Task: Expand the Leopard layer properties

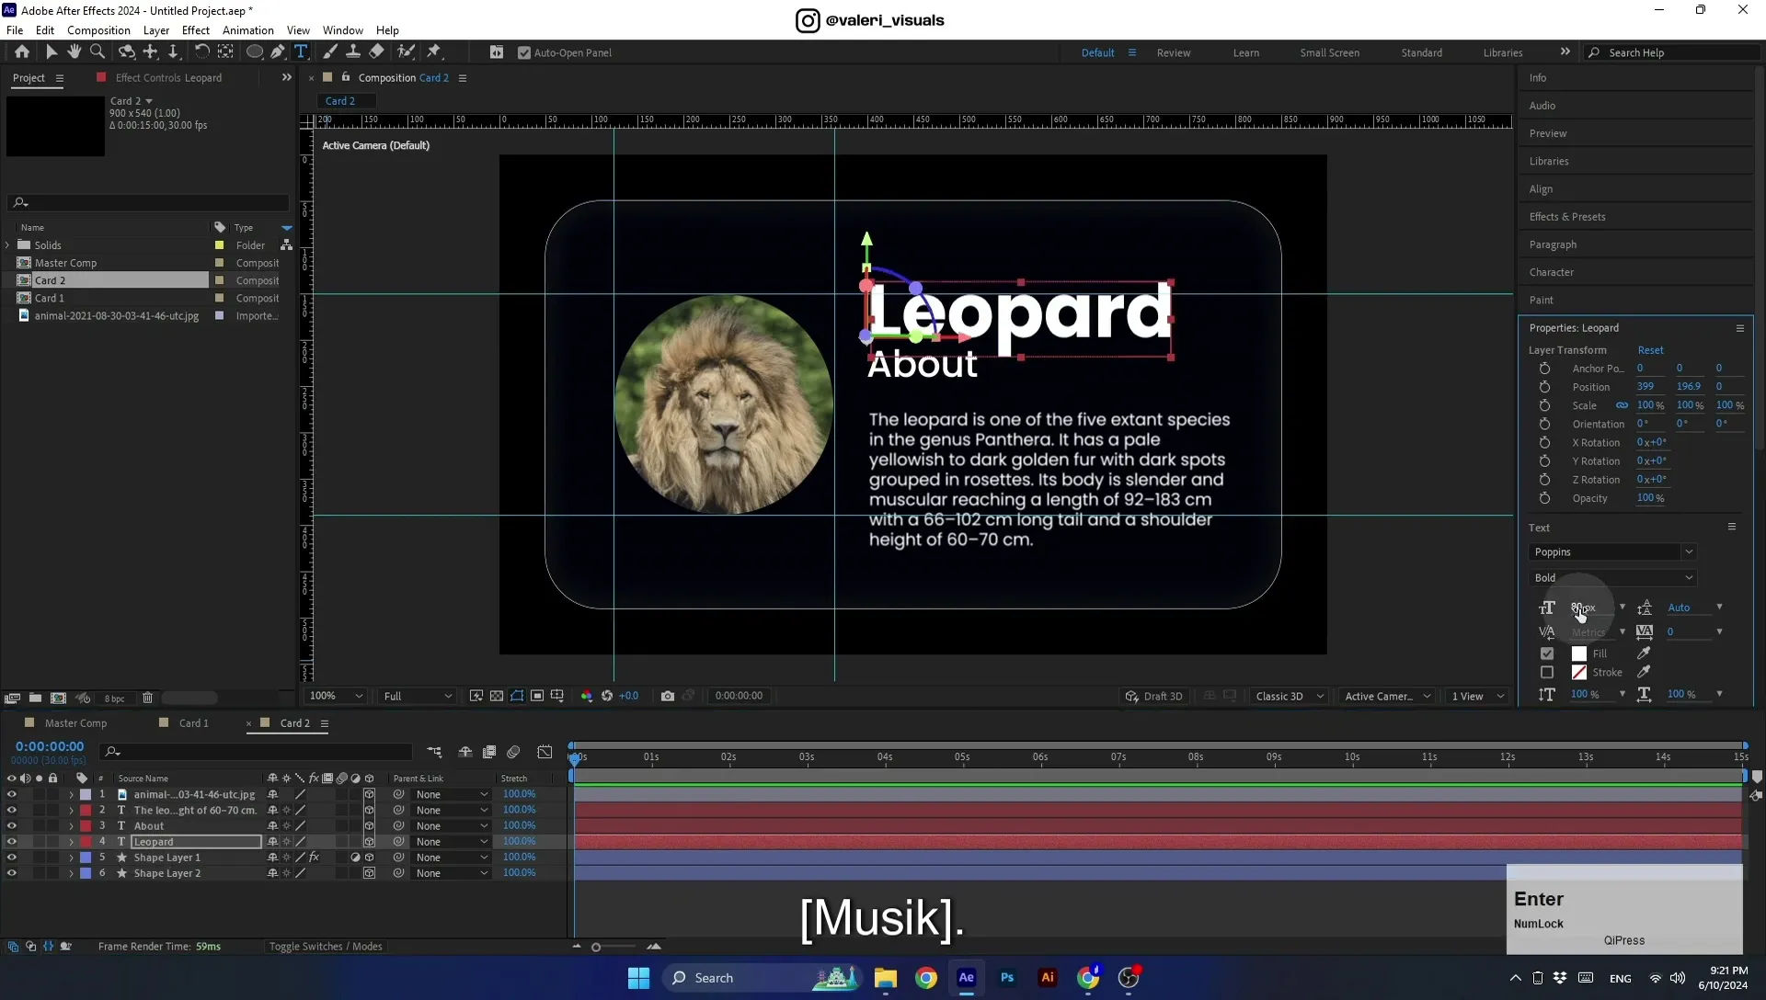Action: coord(71,842)
